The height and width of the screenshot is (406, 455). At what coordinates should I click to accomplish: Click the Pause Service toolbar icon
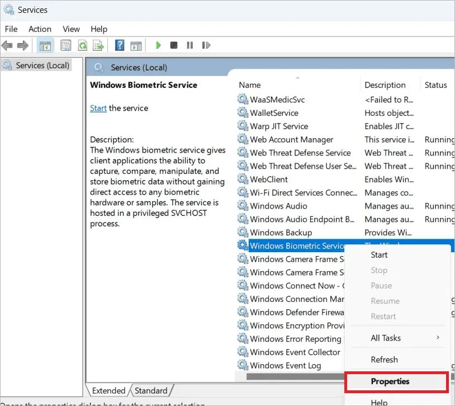coord(190,45)
